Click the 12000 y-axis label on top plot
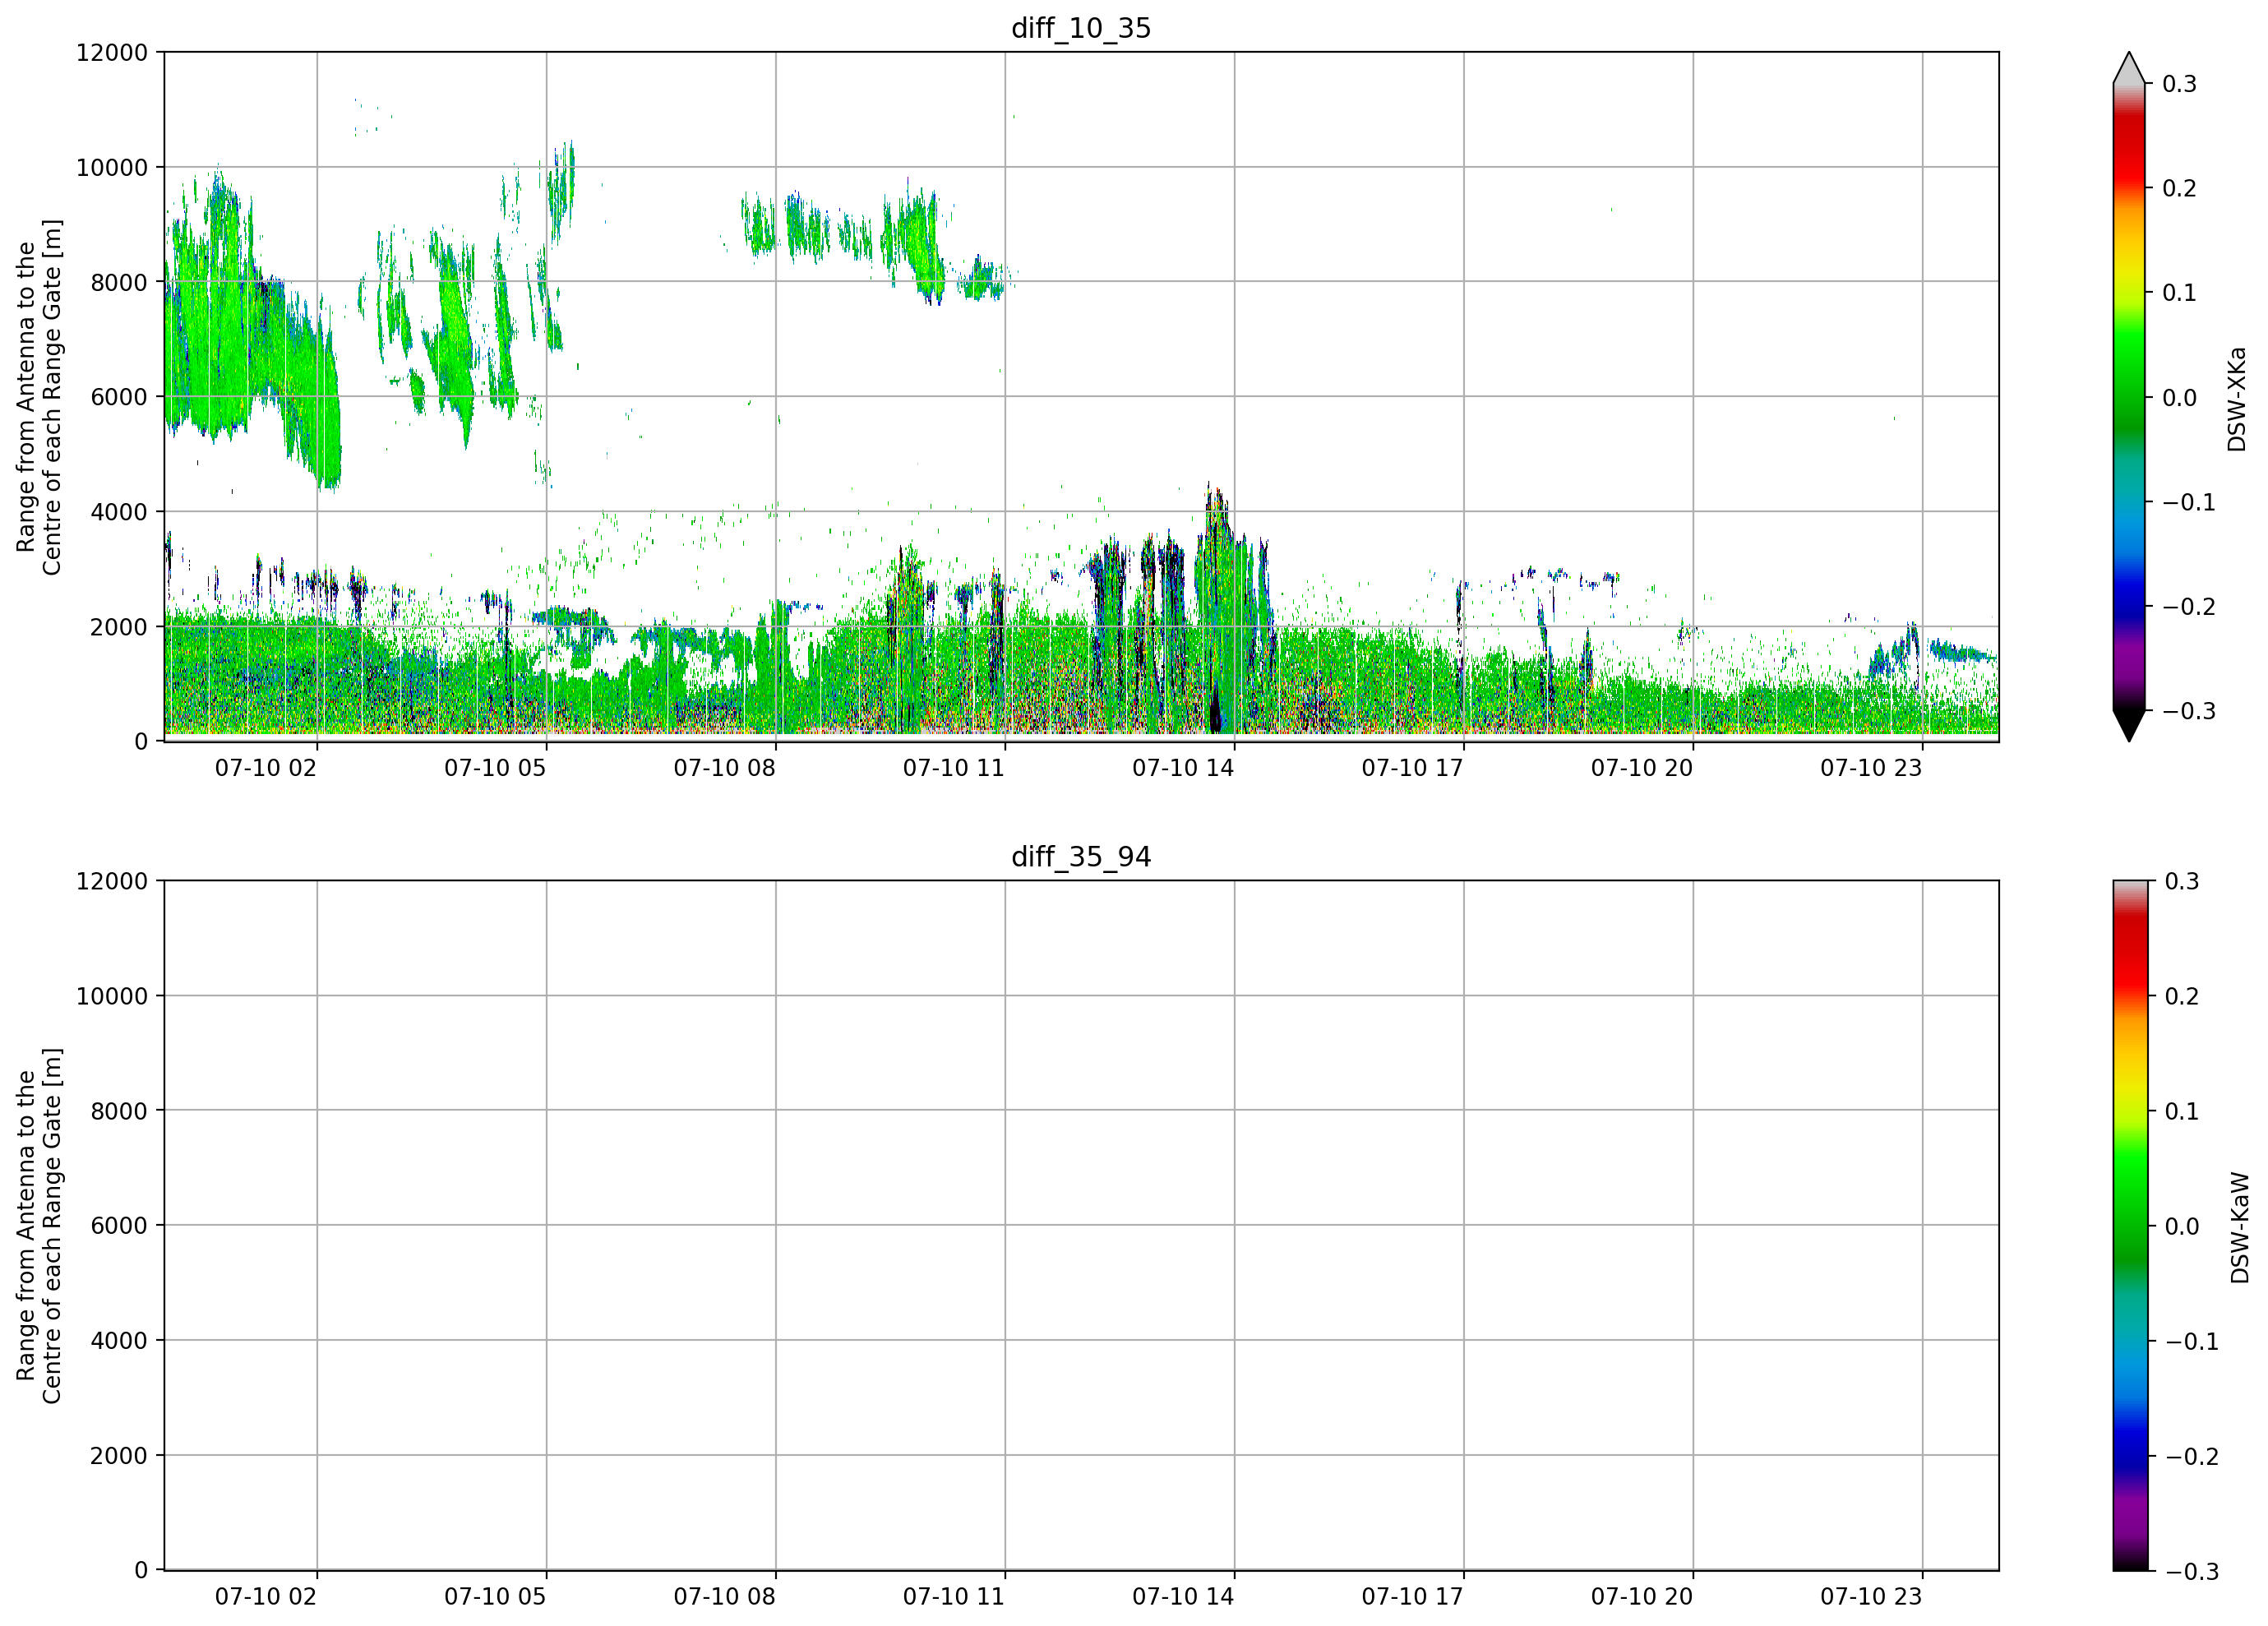Viewport: 2268px width, 1626px height. pos(112,52)
